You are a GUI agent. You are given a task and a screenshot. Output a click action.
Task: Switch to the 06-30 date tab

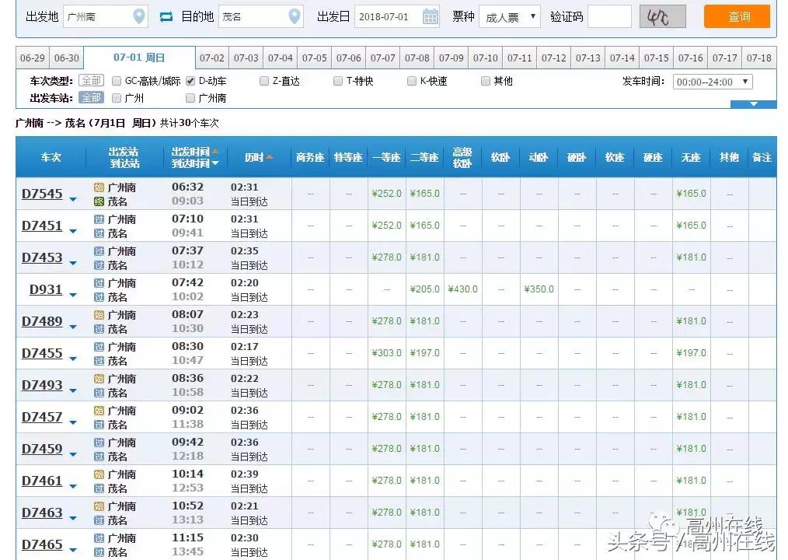click(x=67, y=58)
